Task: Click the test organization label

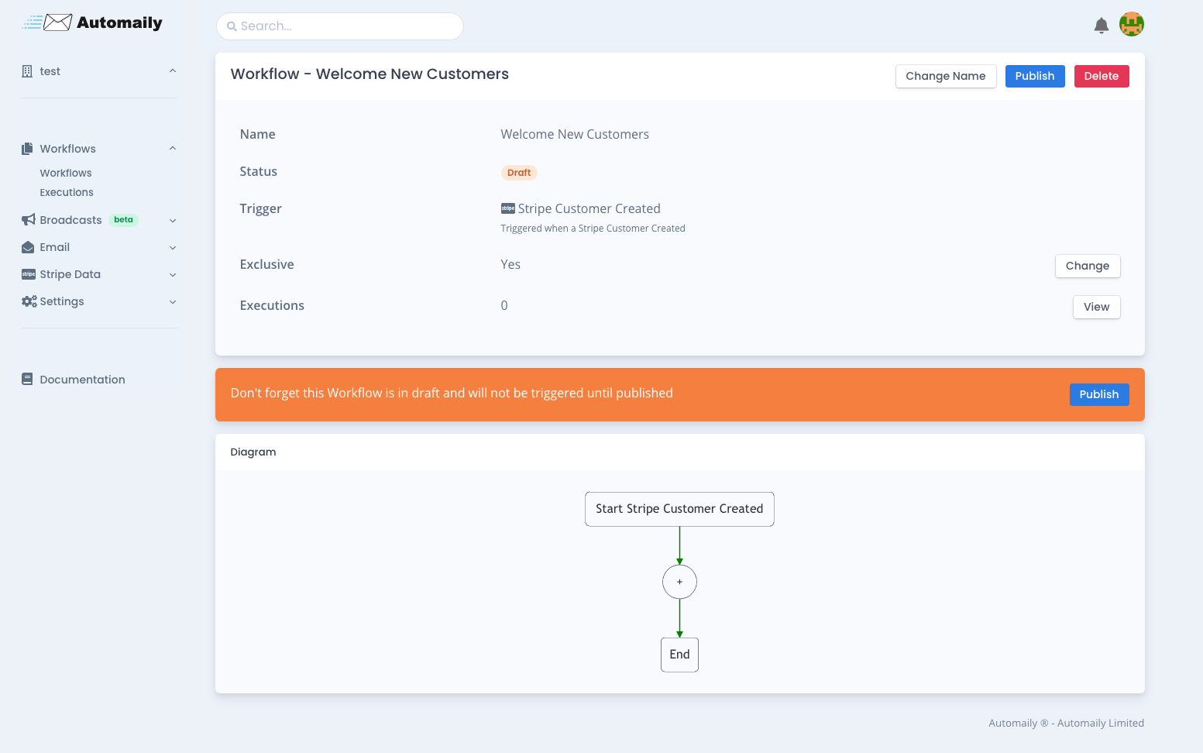Action: click(x=50, y=71)
